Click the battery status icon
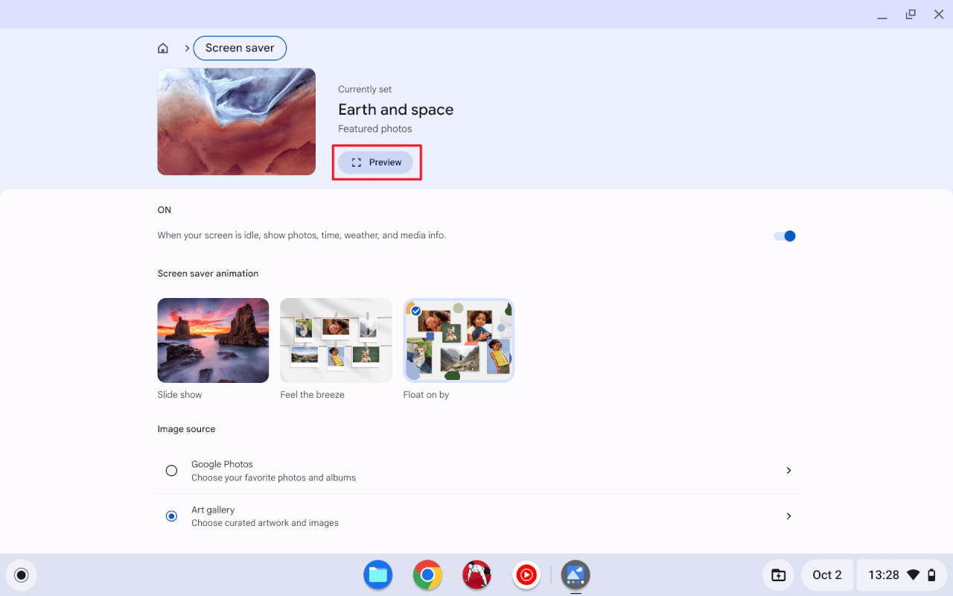953x596 pixels. [931, 575]
